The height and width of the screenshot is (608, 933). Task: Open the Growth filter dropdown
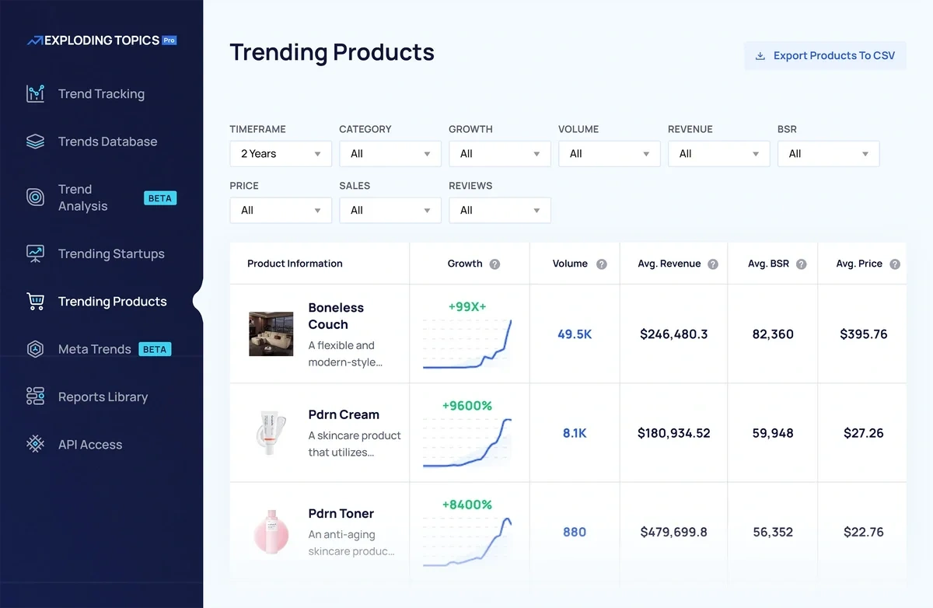[x=499, y=154]
